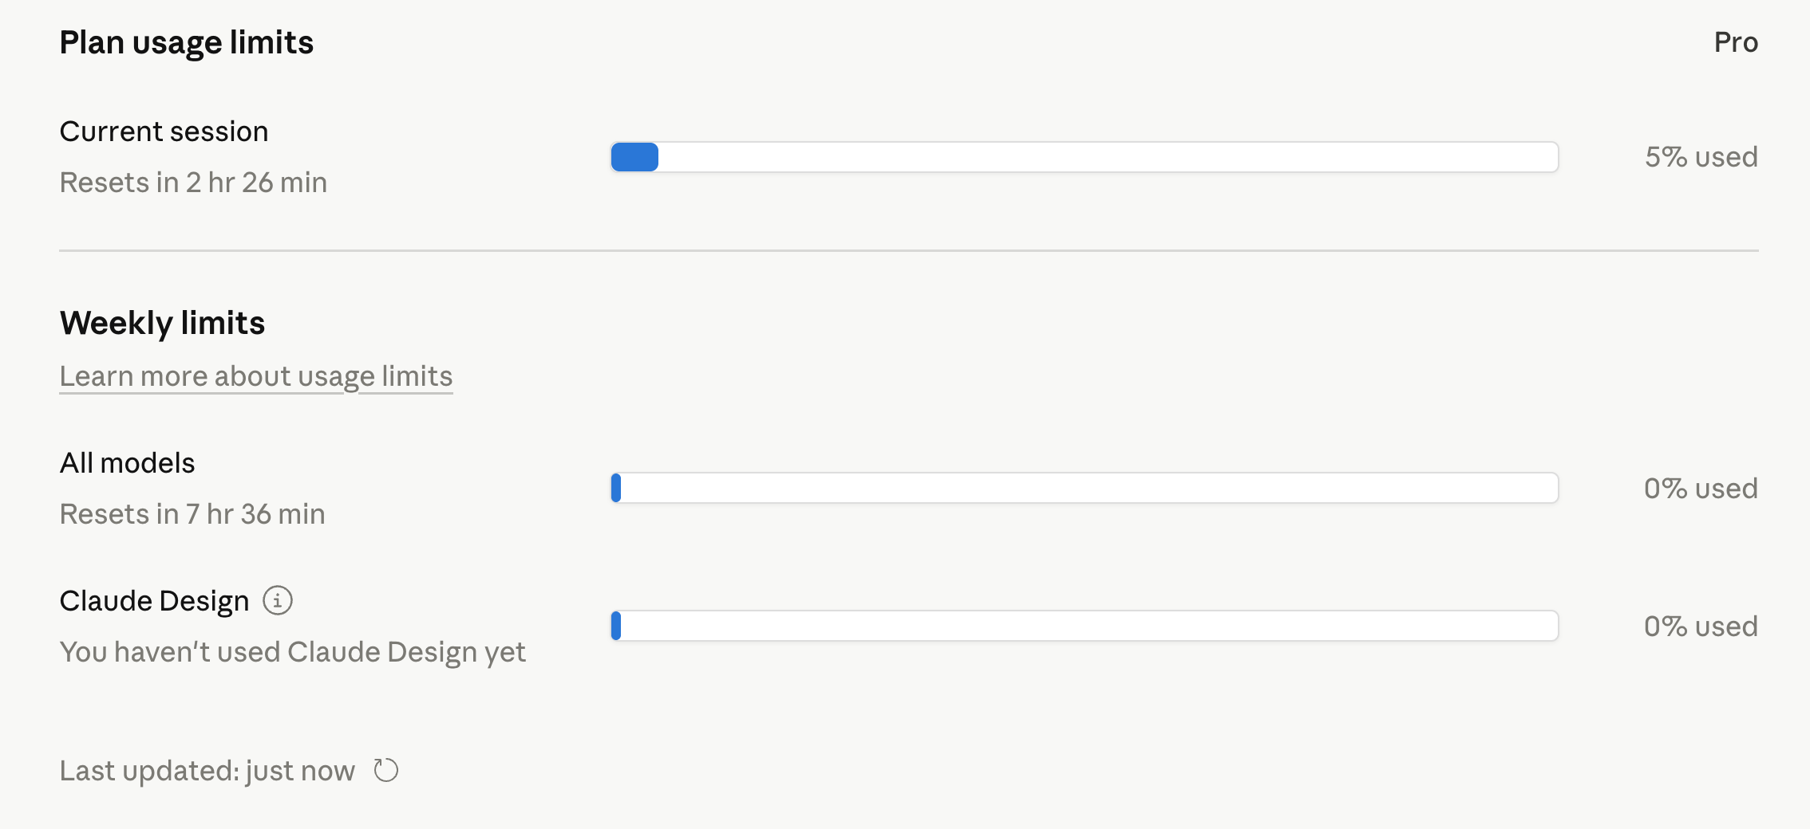Image resolution: width=1810 pixels, height=829 pixels.
Task: Click the Weekly limits heading
Action: point(162,323)
